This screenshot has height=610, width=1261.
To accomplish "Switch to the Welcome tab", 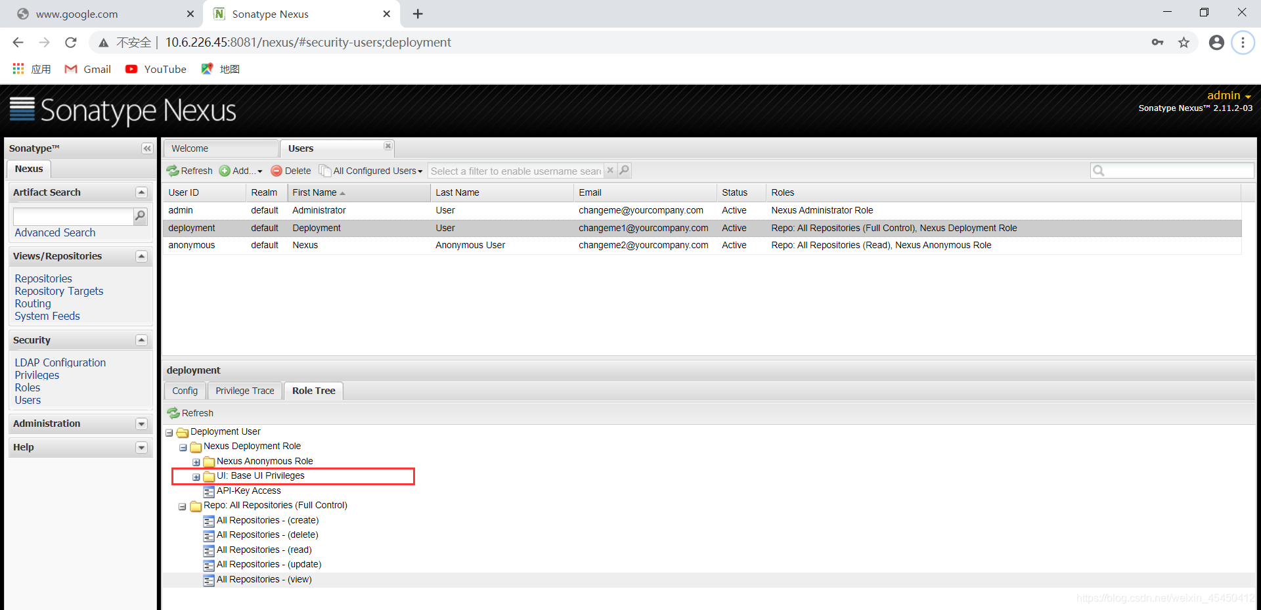I will pyautogui.click(x=221, y=148).
